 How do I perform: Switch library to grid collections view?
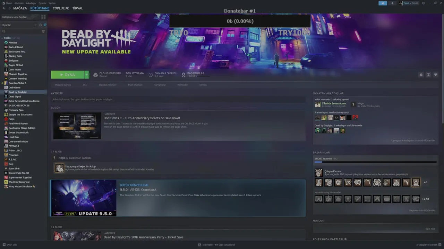click(43, 17)
